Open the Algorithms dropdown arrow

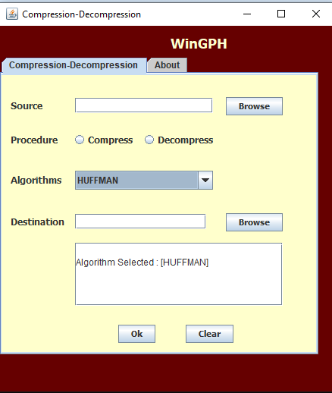[x=205, y=181]
